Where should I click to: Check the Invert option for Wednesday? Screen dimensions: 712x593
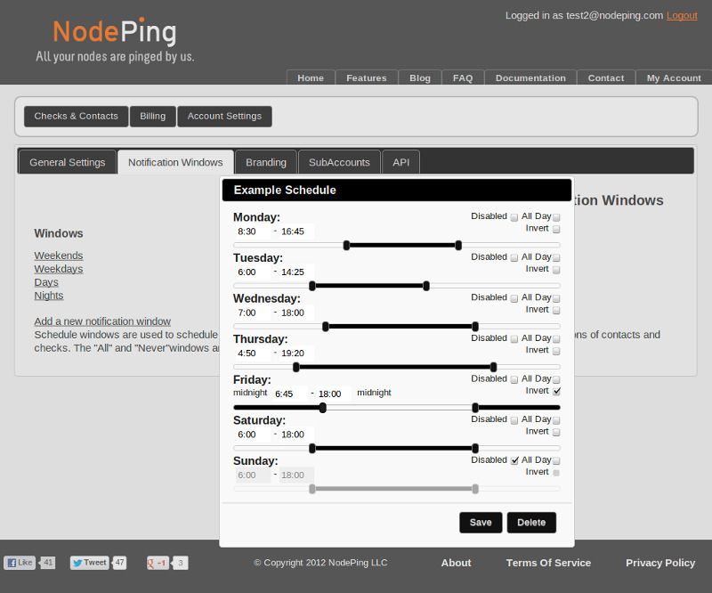[556, 309]
